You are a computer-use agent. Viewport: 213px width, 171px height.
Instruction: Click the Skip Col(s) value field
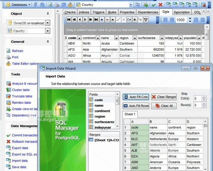(198, 98)
